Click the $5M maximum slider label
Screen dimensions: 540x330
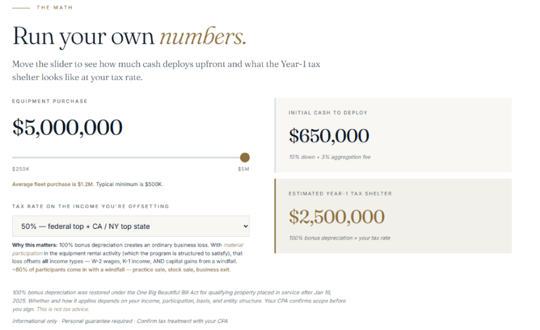coord(244,169)
